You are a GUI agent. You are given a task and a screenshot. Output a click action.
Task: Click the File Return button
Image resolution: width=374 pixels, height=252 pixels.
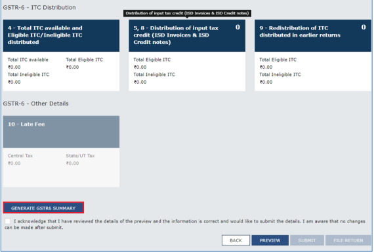click(348, 240)
